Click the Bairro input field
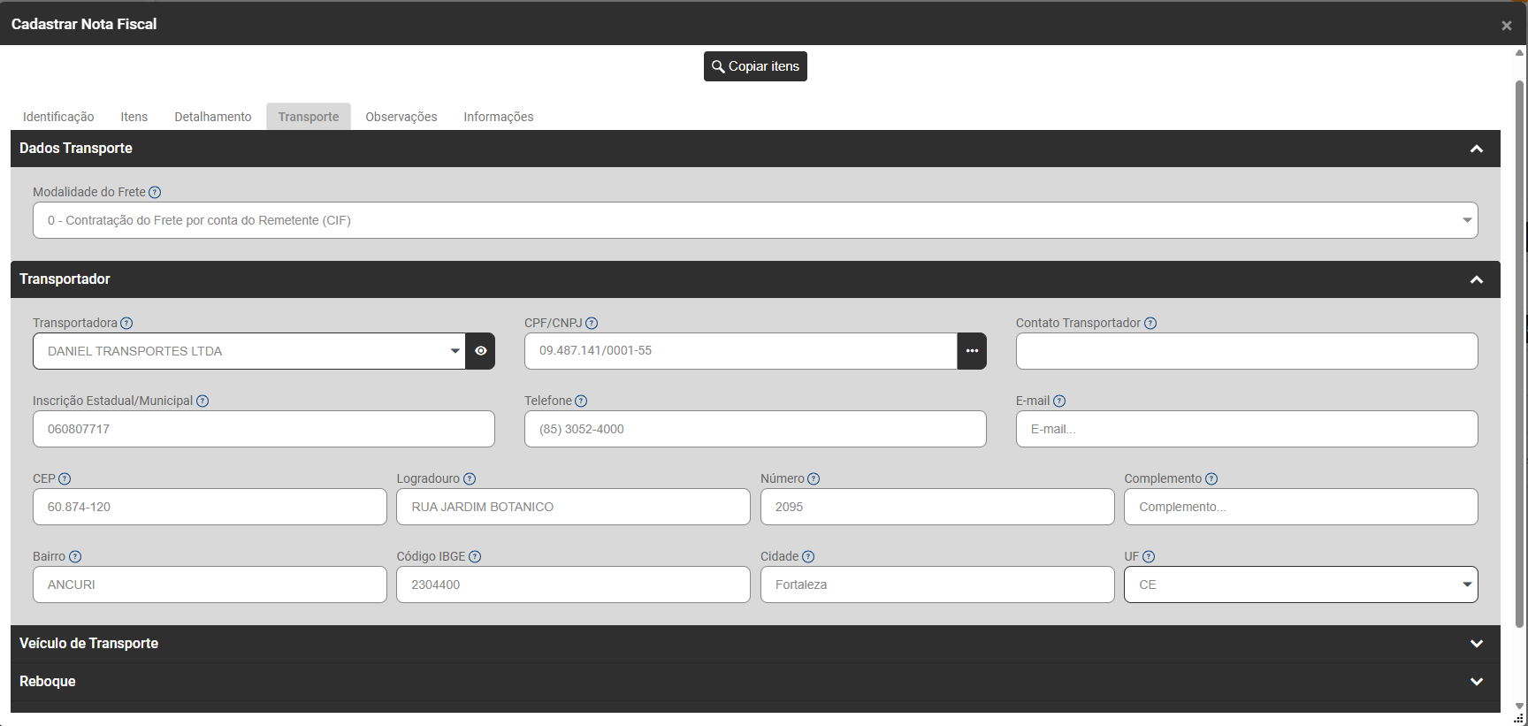This screenshot has width=1528, height=726. (x=210, y=585)
